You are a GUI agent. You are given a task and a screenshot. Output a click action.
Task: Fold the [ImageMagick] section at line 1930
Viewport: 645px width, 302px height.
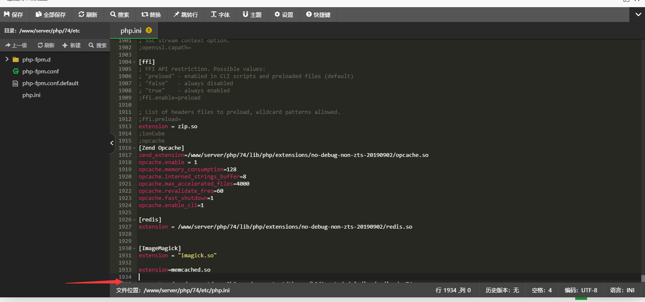134,248
